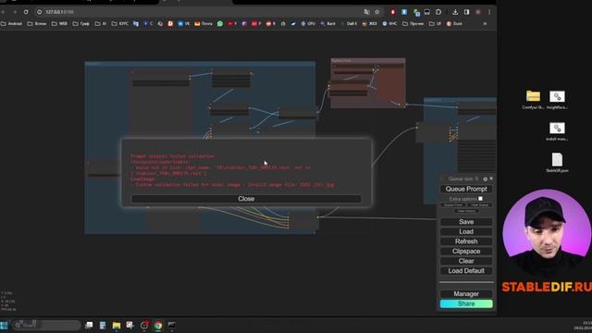The width and height of the screenshot is (592, 333).
Task: Close the validation error dialog
Action: tap(246, 199)
